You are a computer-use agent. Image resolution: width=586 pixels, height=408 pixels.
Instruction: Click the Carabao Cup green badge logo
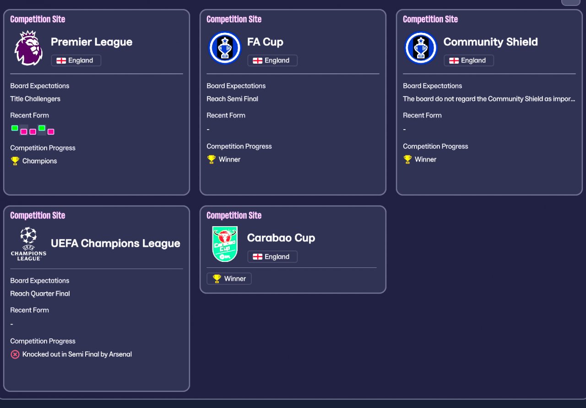point(225,244)
